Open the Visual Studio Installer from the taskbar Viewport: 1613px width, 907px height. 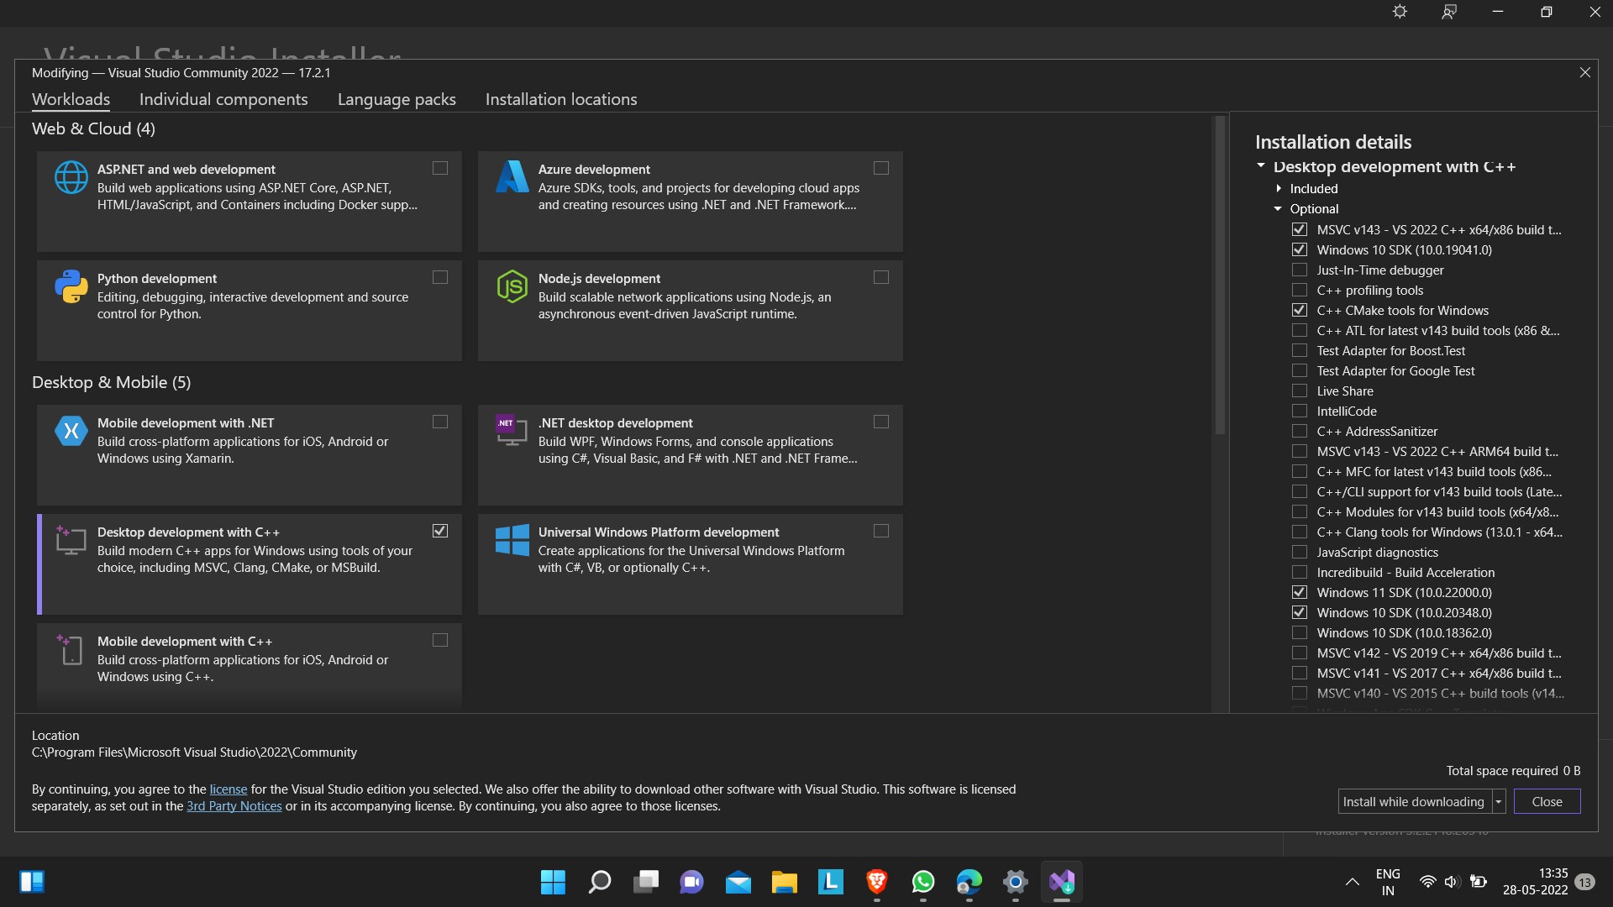[x=1061, y=882]
